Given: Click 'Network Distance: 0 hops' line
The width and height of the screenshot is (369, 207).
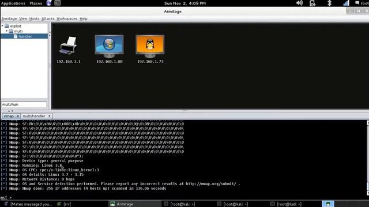Looking at the screenshot, I should coord(48,179).
